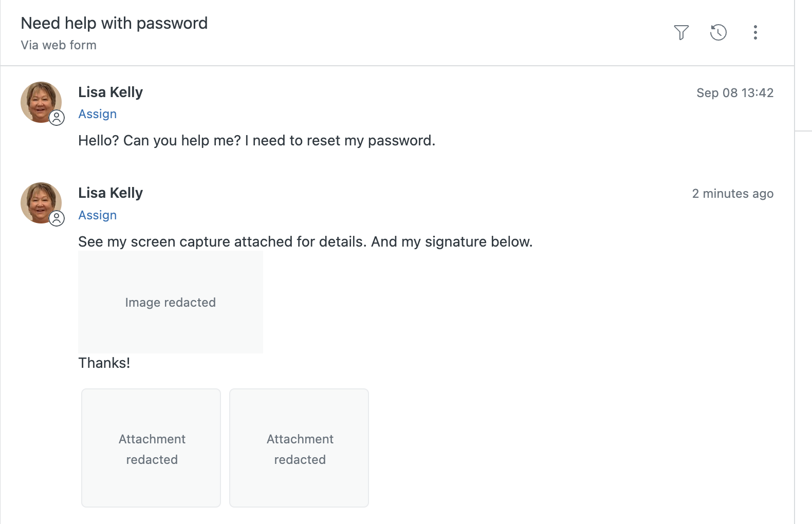The width and height of the screenshot is (812, 524).
Task: Open the inline 'Image redacted' placeholder
Action: [x=171, y=302]
